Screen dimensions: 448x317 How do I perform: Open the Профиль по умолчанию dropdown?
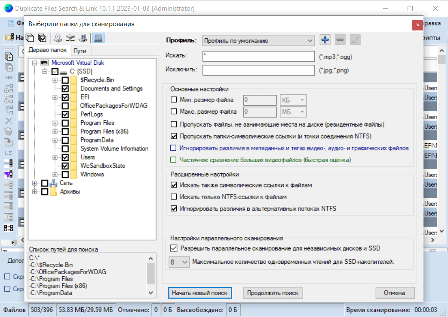tap(258, 40)
